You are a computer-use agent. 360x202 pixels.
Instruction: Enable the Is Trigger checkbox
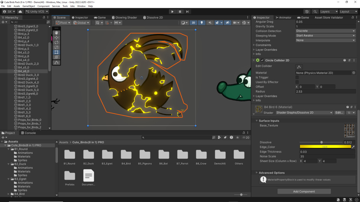tap(297, 78)
